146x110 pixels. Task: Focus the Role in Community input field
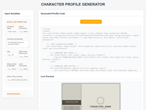pos(24,32)
